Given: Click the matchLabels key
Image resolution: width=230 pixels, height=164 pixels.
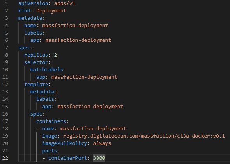Looking at the screenshot, I should point(47,70).
